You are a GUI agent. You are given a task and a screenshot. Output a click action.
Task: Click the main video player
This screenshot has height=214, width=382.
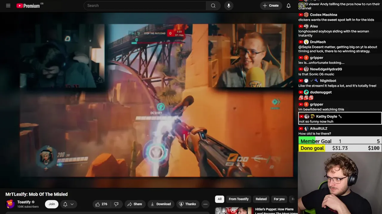pos(149,100)
